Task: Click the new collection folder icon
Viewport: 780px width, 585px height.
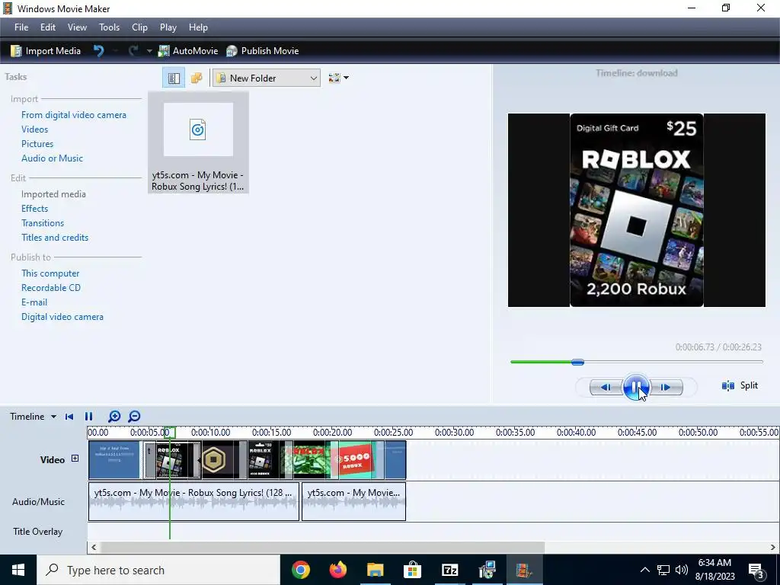Action: coord(197,78)
